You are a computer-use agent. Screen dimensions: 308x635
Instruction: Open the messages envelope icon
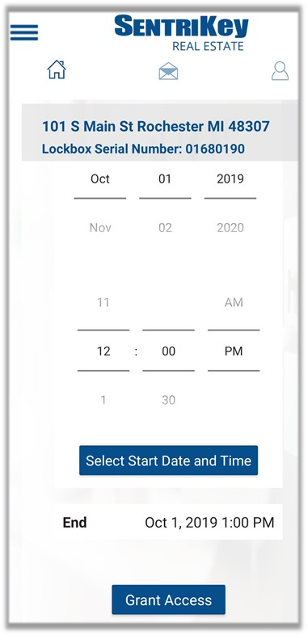[x=168, y=71]
